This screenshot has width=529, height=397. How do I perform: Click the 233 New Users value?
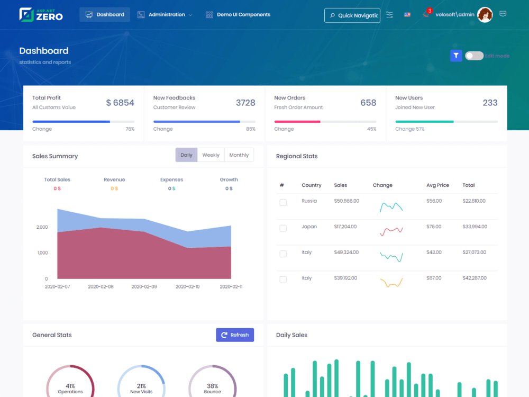tap(490, 103)
